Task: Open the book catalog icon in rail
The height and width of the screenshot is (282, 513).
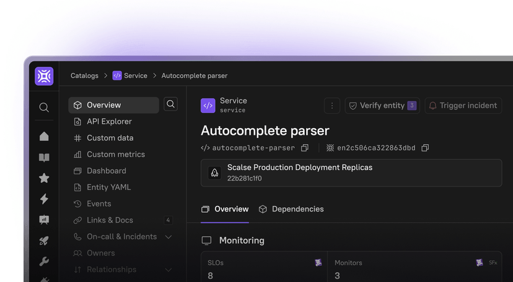Action: [x=44, y=158]
